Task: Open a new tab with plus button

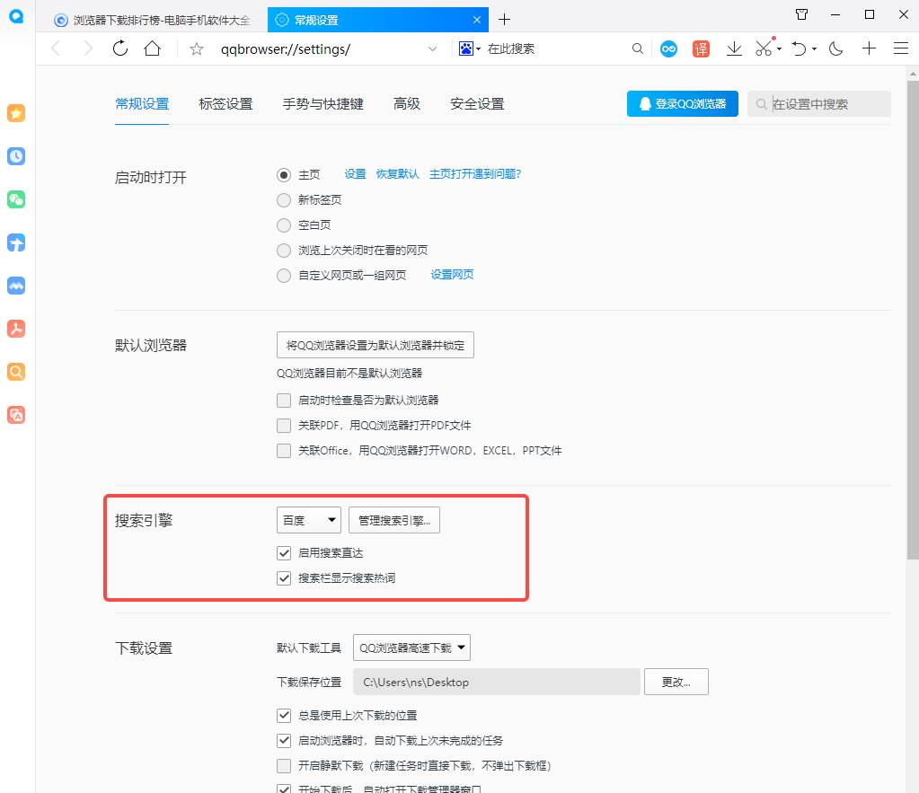Action: click(504, 20)
